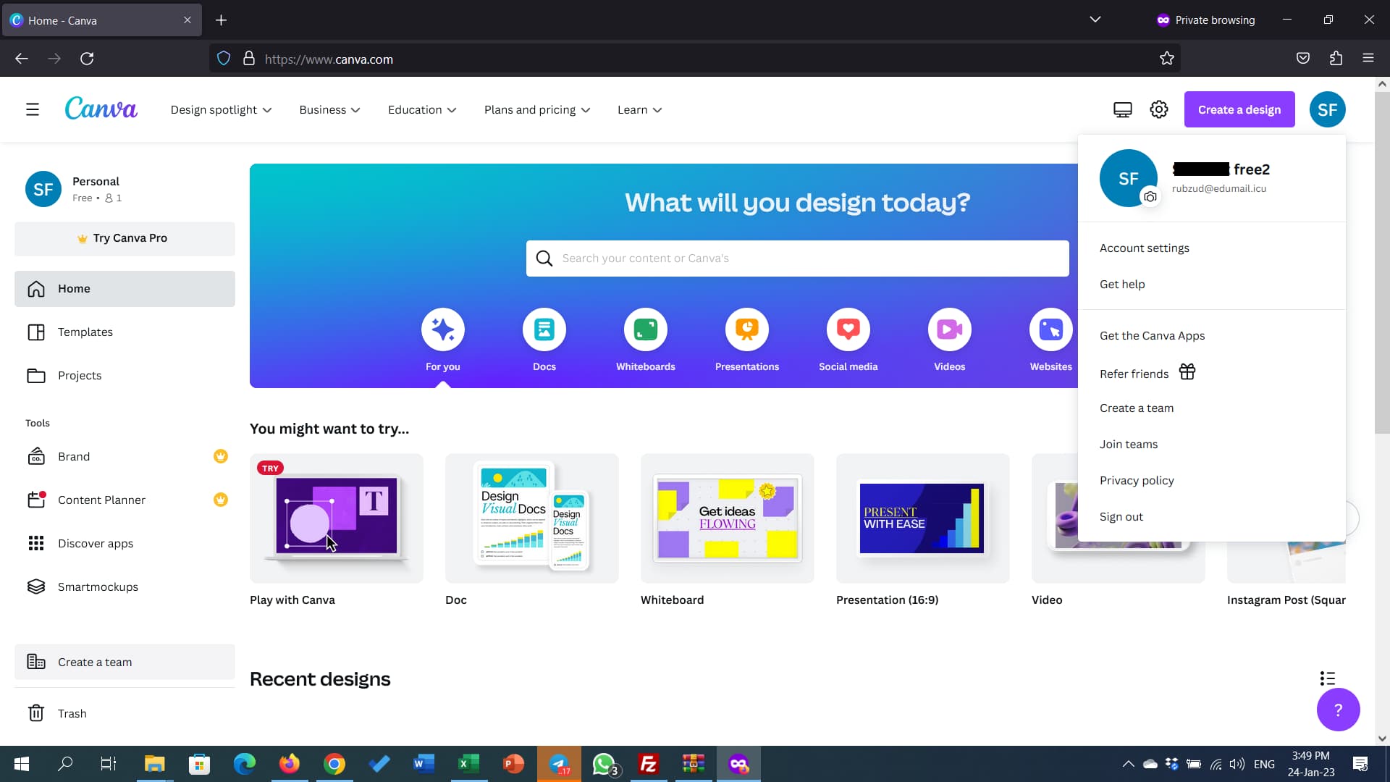The height and width of the screenshot is (782, 1390).
Task: Open the Learn dropdown menu
Action: coord(639,110)
